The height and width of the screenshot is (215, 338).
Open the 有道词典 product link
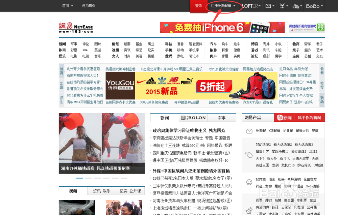click(262, 207)
